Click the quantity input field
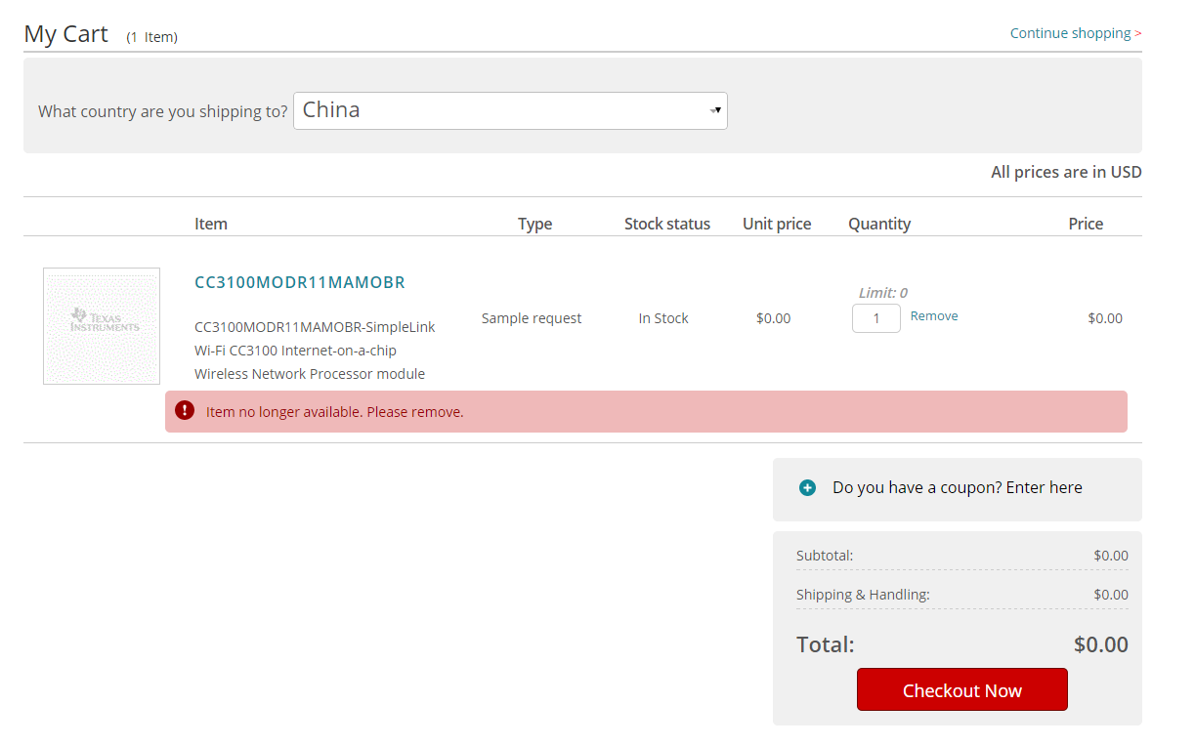1195x746 pixels. 876,318
